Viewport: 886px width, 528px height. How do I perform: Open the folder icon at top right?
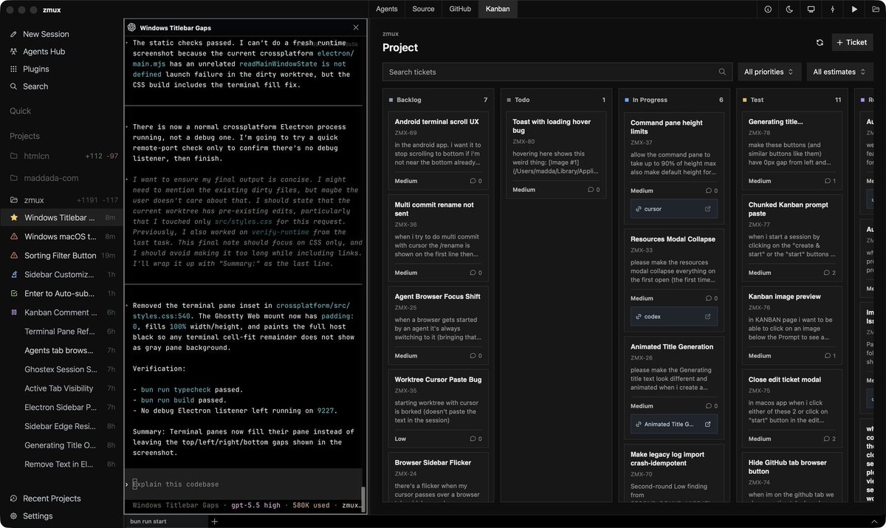pyautogui.click(x=876, y=10)
